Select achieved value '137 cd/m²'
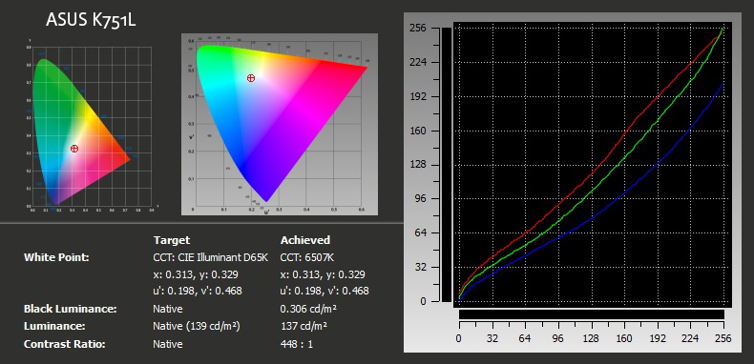Viewport: 754px width, 364px height. (x=304, y=326)
